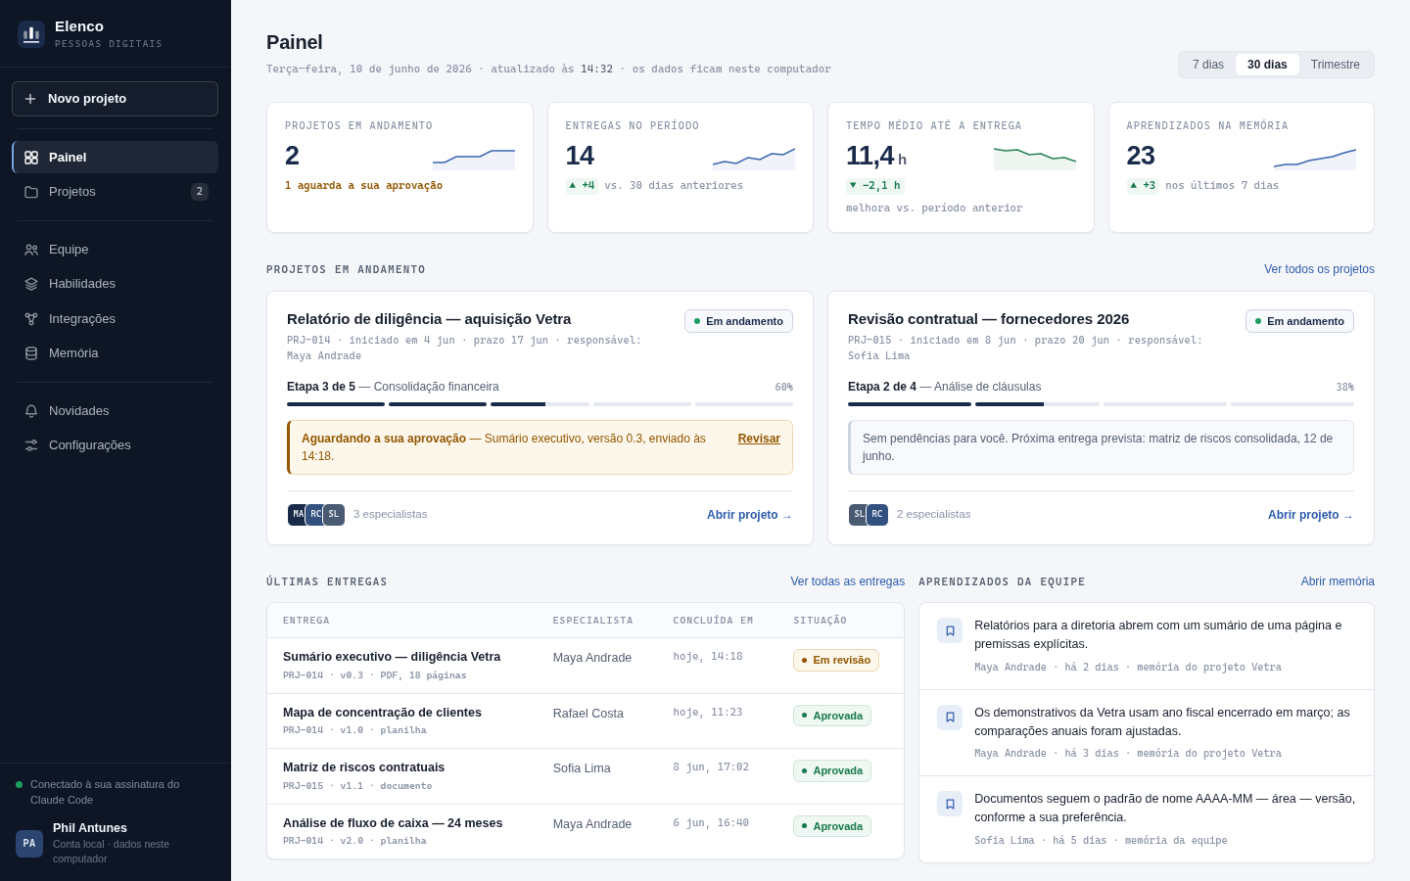This screenshot has width=1410, height=881.
Task: Open the Integrações nodes icon
Action: [31, 319]
